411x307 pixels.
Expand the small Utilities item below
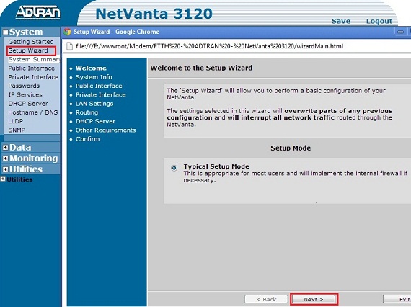coord(3,179)
